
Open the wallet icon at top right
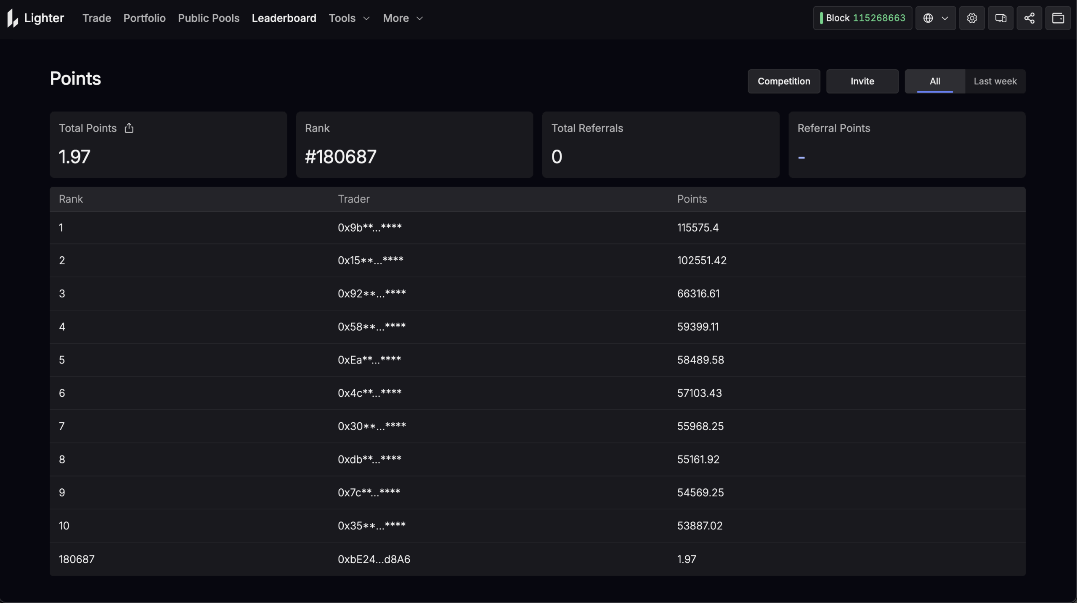(1058, 18)
